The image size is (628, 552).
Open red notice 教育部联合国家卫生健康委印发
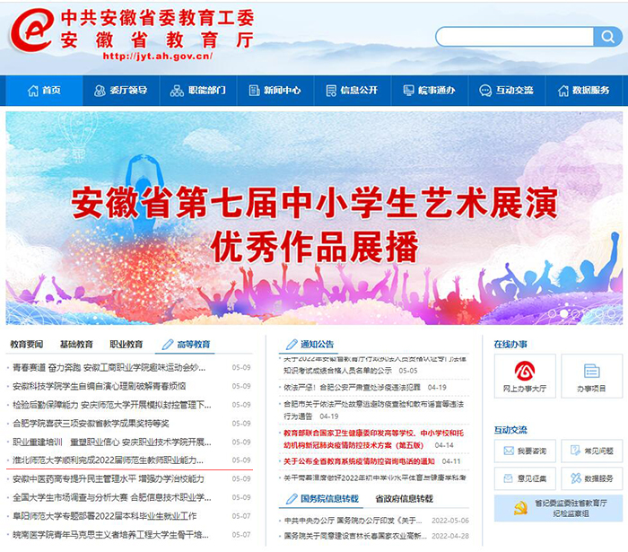373,439
